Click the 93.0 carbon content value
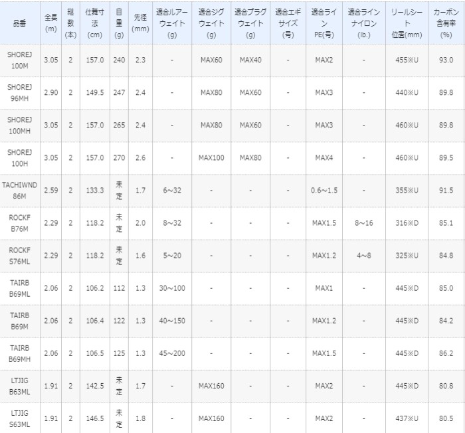The height and width of the screenshot is (433, 465). tap(446, 60)
